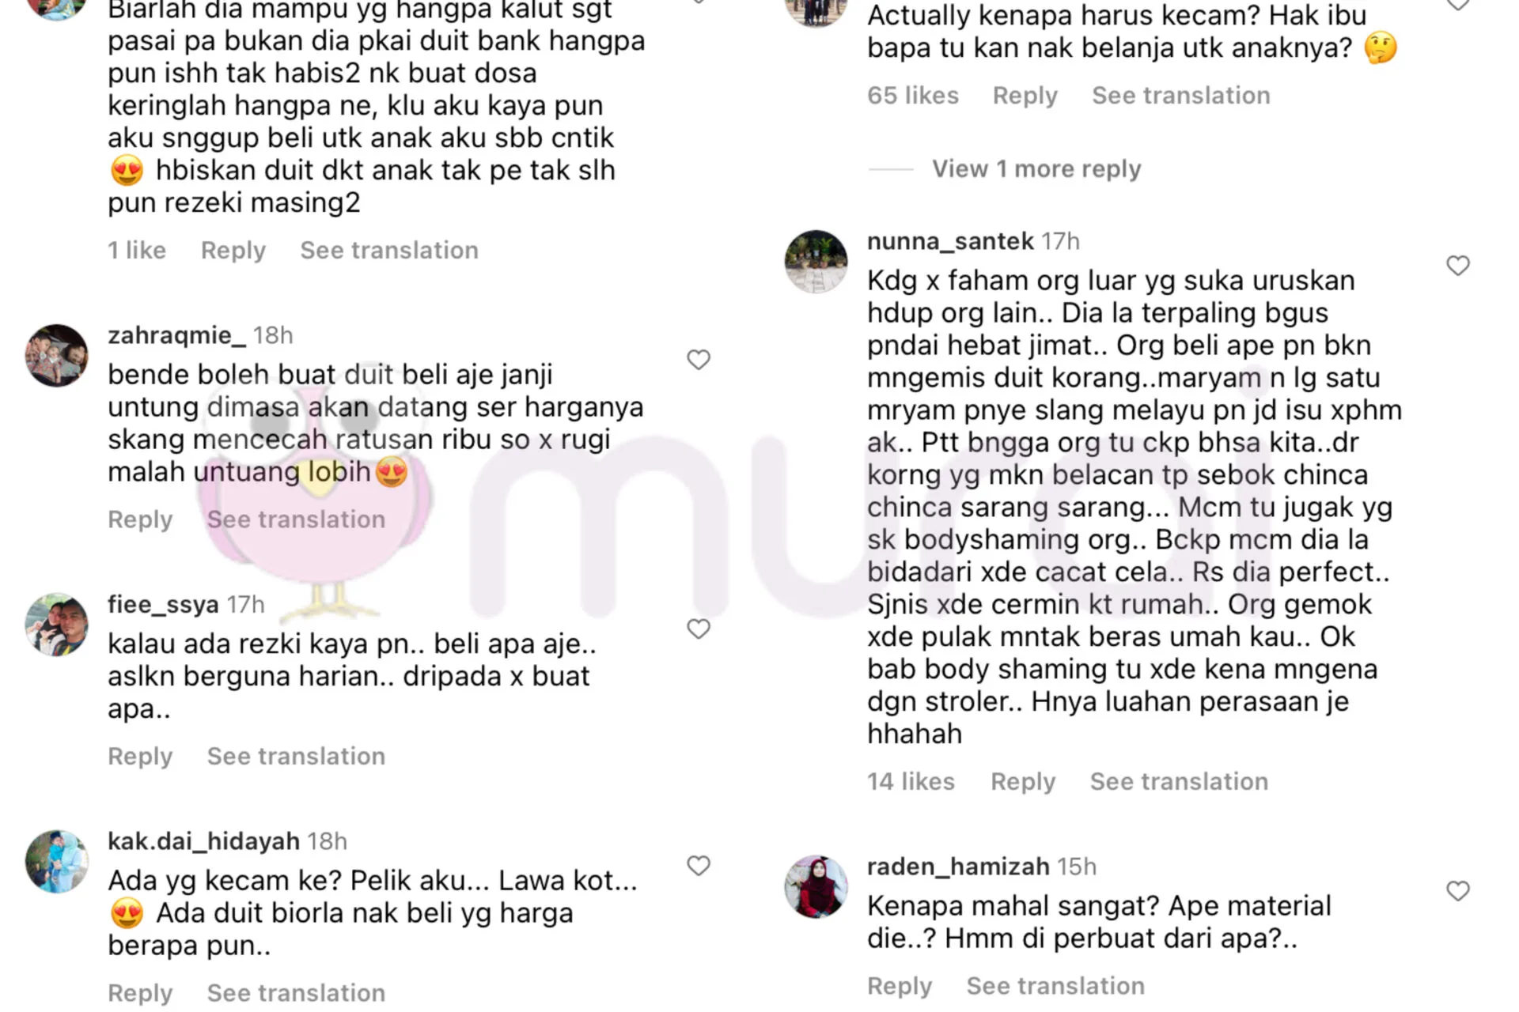Viewport: 1519px width, 1012px height.
Task: Reply to kak.dai_hidayah's comment
Action: tap(140, 992)
